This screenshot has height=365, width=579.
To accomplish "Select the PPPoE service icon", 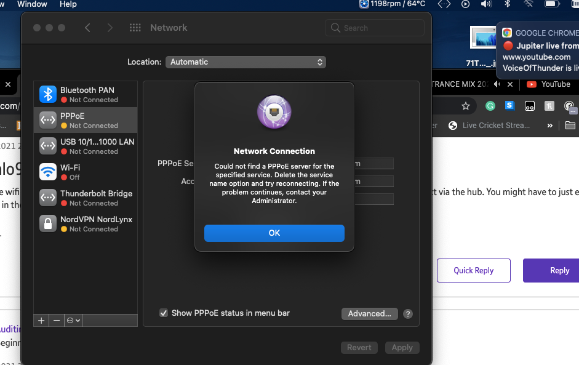I will click(x=48, y=120).
